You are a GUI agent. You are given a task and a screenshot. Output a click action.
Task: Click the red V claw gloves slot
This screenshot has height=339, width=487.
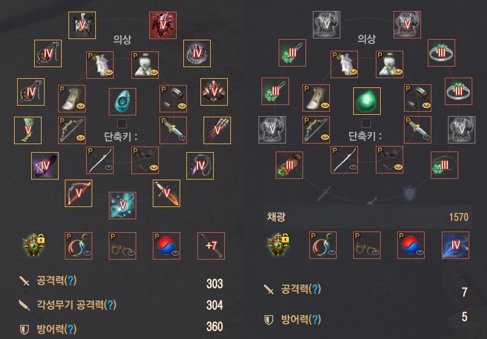[x=217, y=130]
